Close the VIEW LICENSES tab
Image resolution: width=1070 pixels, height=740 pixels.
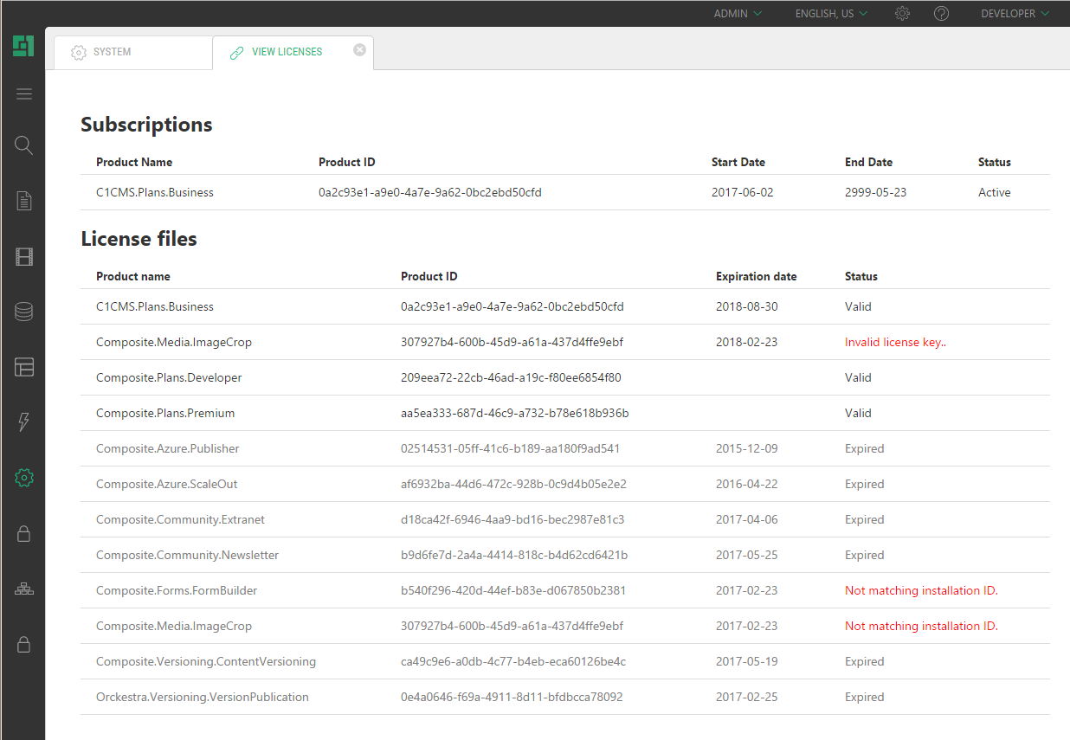pos(359,50)
